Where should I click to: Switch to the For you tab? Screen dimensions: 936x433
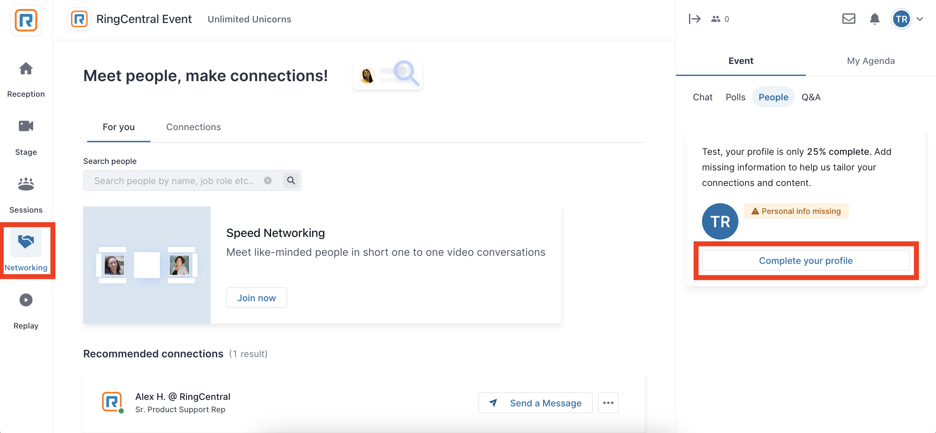click(118, 127)
